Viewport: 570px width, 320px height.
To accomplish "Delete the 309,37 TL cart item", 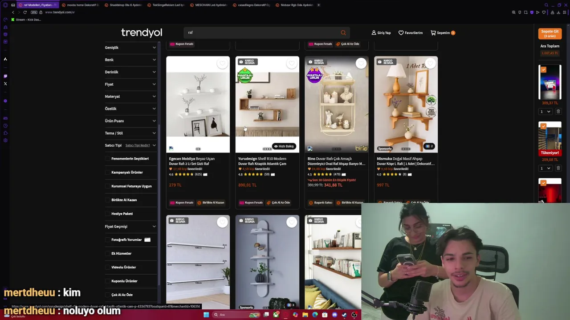I will (558, 112).
